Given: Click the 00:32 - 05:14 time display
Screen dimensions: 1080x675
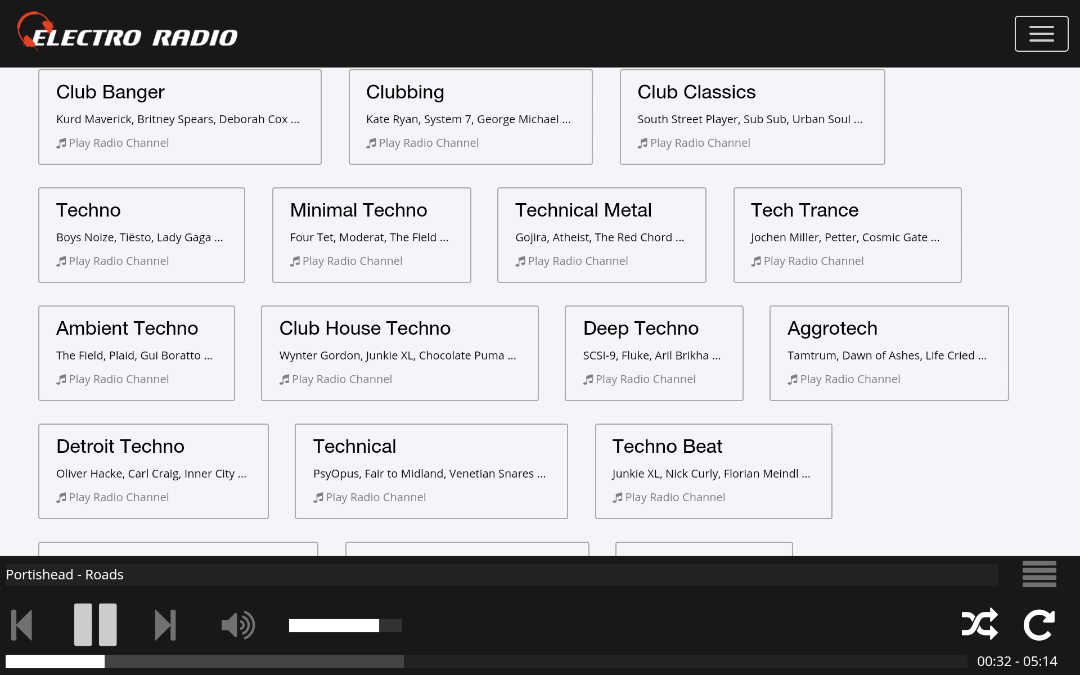Looking at the screenshot, I should [1017, 661].
